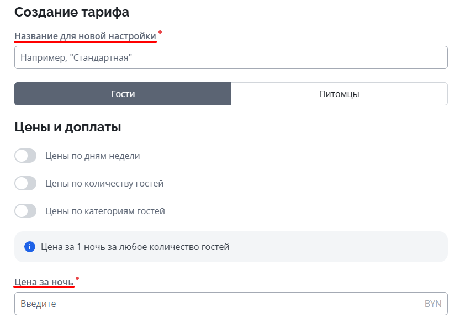This screenshot has width=465, height=324.
Task: Switch to the "Питомцы" tab
Action: point(339,94)
